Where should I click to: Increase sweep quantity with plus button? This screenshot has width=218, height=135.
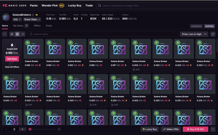point(22,129)
